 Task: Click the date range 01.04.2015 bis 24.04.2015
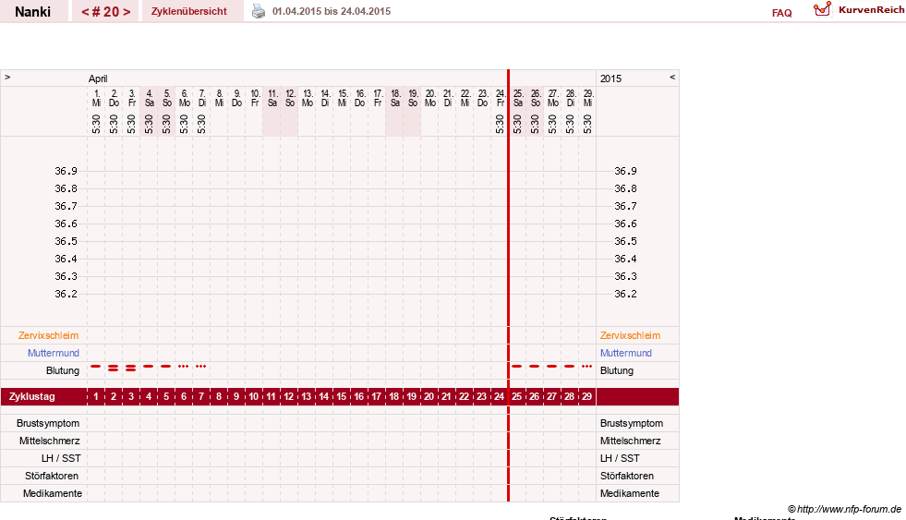(332, 11)
